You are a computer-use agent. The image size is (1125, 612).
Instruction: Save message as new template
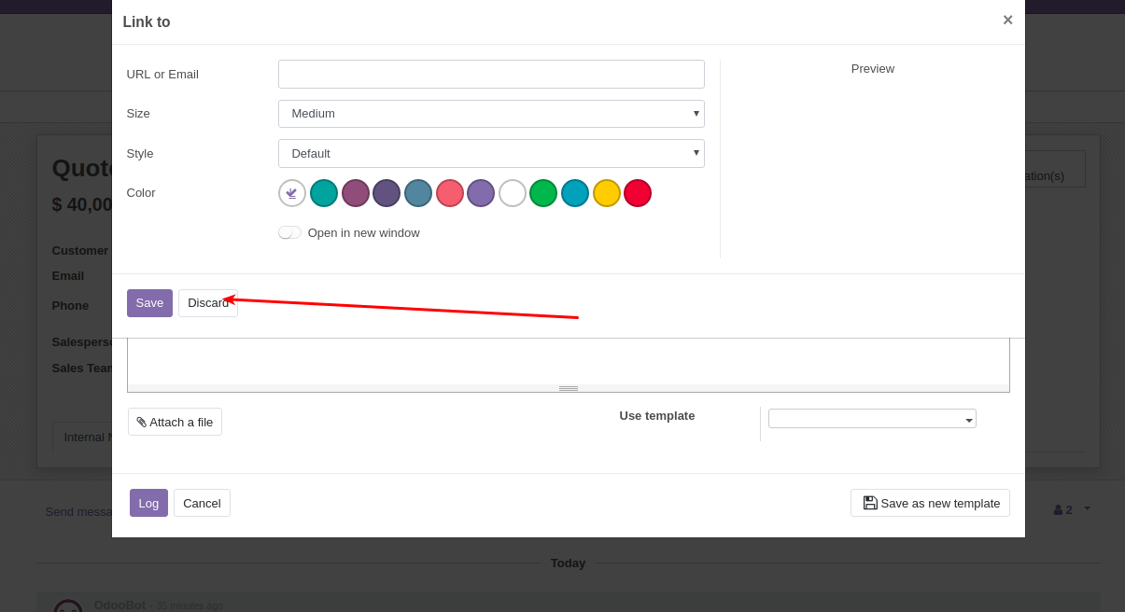[930, 503]
